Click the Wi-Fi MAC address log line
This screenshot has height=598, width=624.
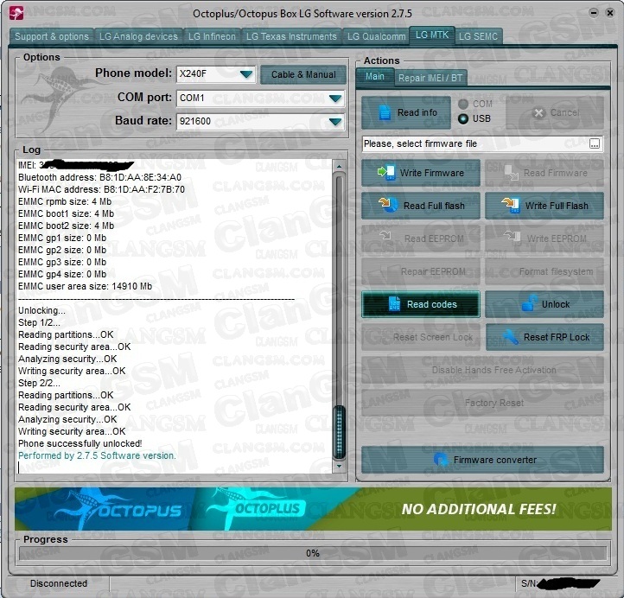tap(101, 189)
